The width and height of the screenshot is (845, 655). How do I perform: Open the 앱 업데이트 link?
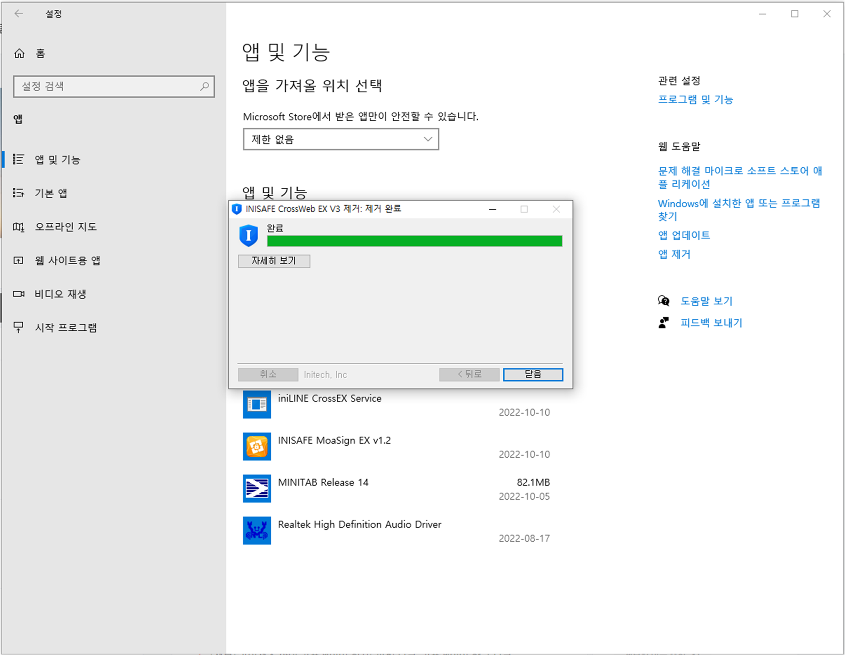[x=684, y=235]
